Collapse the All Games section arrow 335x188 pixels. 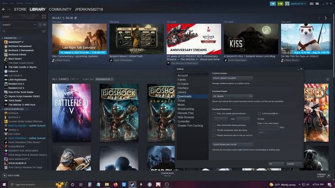click(x=77, y=79)
